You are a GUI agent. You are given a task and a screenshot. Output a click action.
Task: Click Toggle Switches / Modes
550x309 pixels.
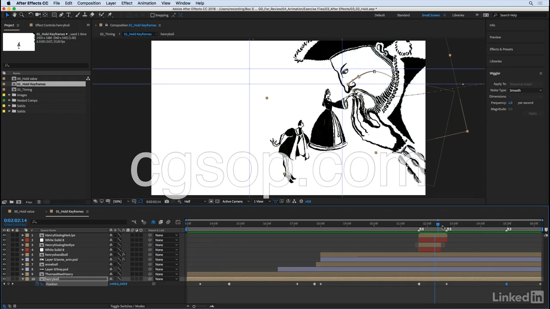point(127,306)
